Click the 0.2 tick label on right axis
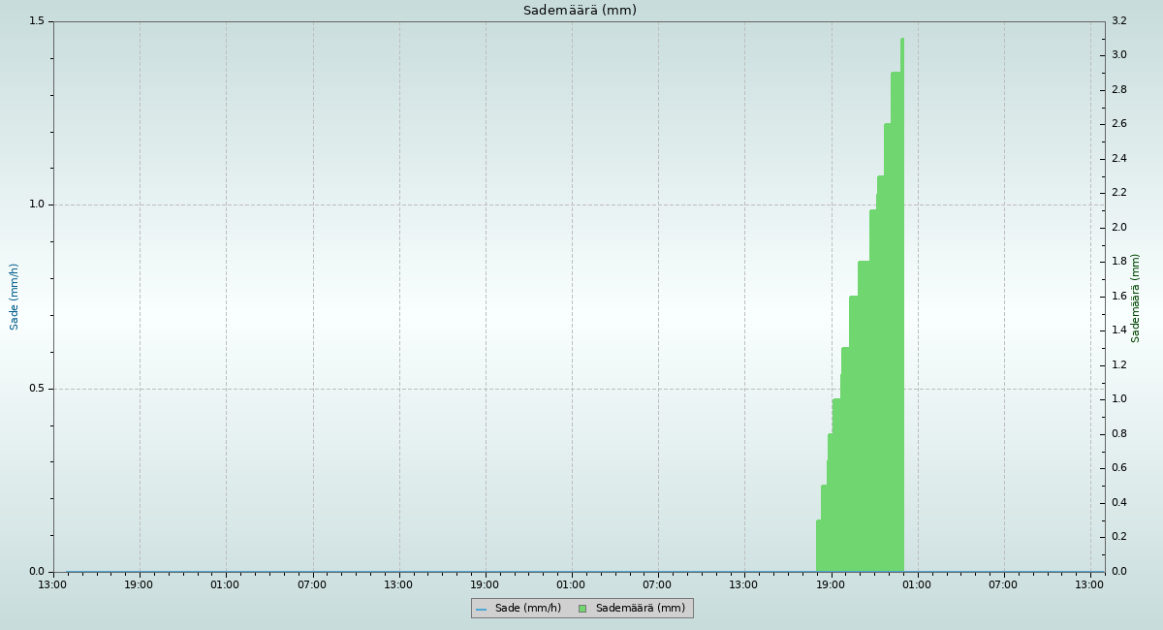The height and width of the screenshot is (630, 1163). 1118,537
